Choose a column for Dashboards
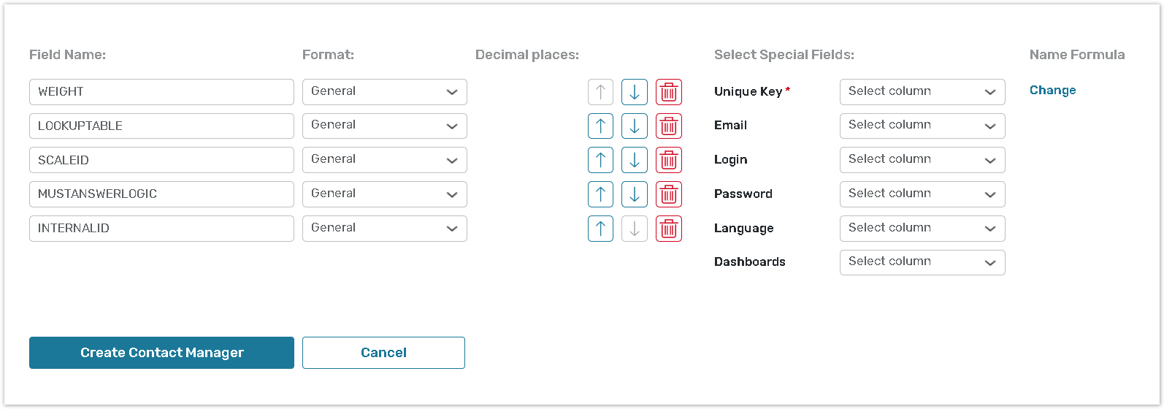 point(922,262)
